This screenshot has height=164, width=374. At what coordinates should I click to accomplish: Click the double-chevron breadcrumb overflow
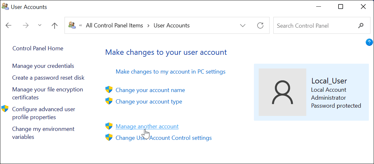tap(80, 25)
